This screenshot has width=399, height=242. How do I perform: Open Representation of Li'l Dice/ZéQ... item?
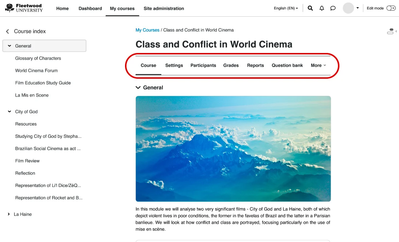[x=48, y=185]
